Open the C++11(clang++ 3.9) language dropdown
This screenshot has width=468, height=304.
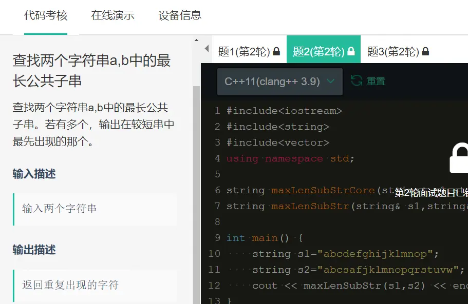tap(279, 82)
